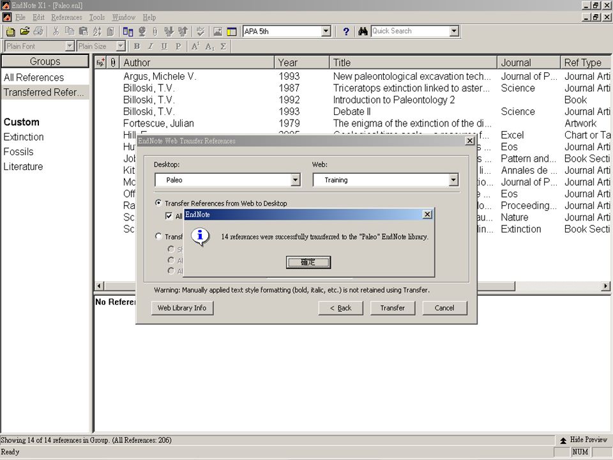This screenshot has height=460, width=613.
Task: Click the EndNote Web transfer icon
Action: (x=128, y=31)
